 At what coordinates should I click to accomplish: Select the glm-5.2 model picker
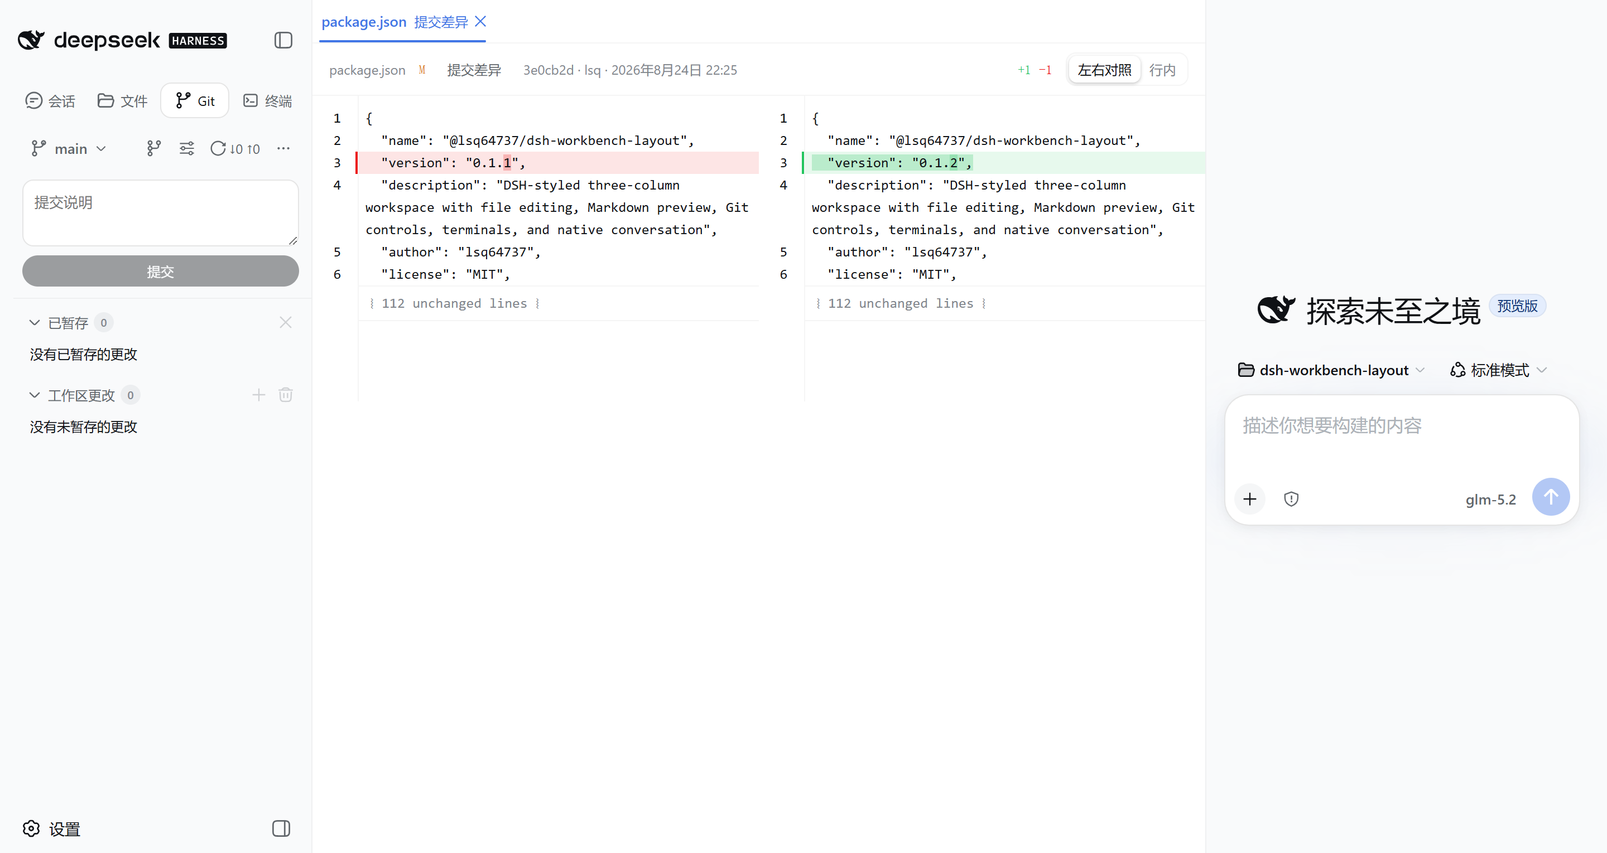pyautogui.click(x=1490, y=500)
